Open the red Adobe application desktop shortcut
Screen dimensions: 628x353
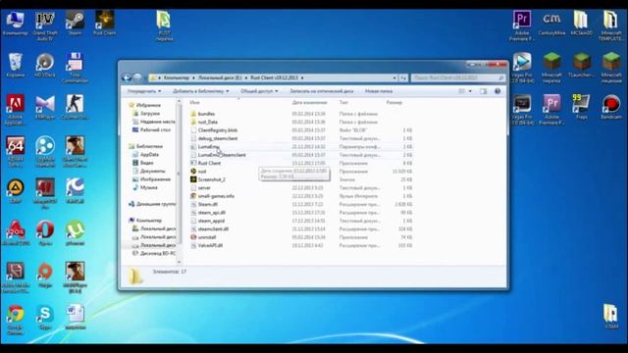16,110
